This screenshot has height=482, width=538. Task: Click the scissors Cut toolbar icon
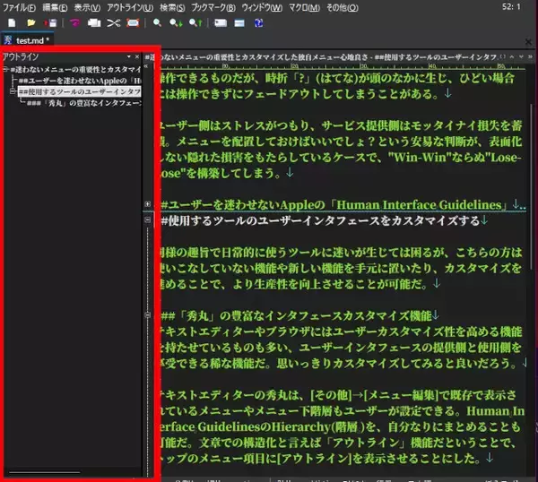coord(112,21)
